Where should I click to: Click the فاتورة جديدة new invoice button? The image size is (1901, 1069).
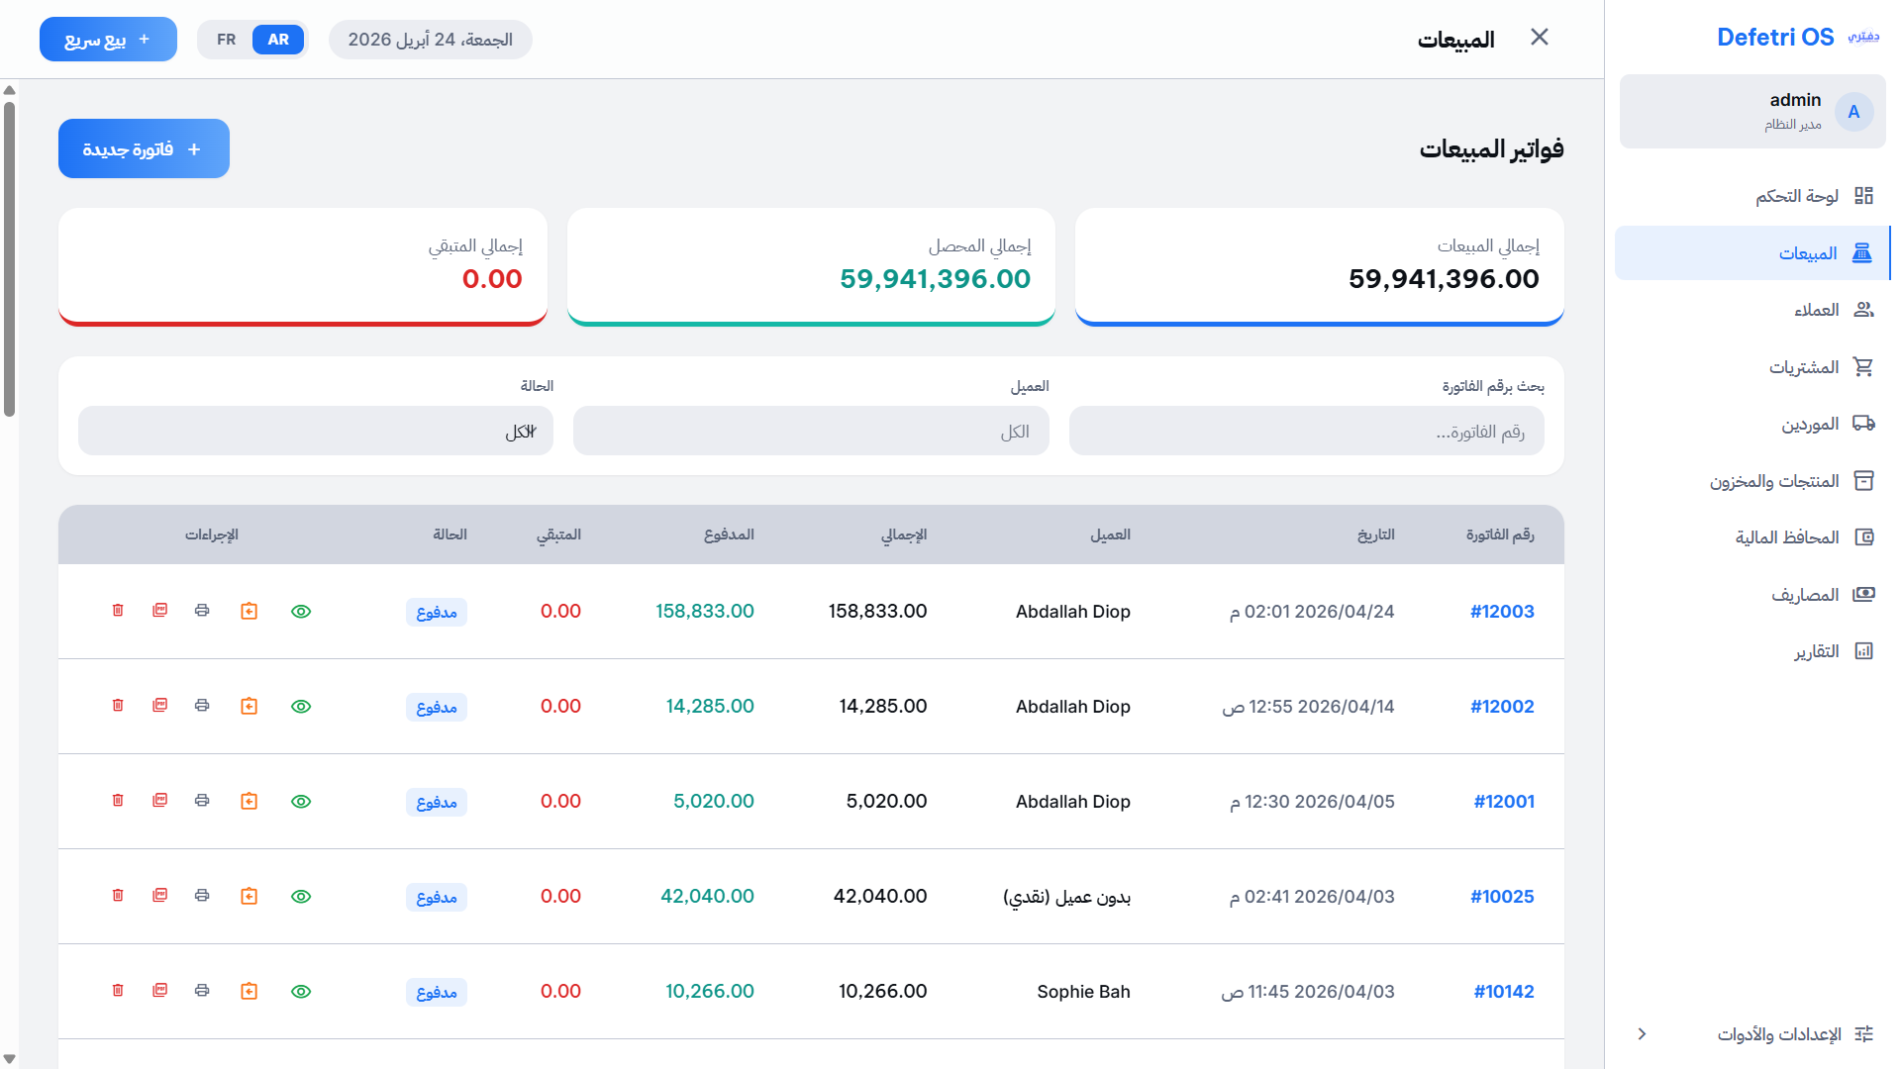pos(143,148)
